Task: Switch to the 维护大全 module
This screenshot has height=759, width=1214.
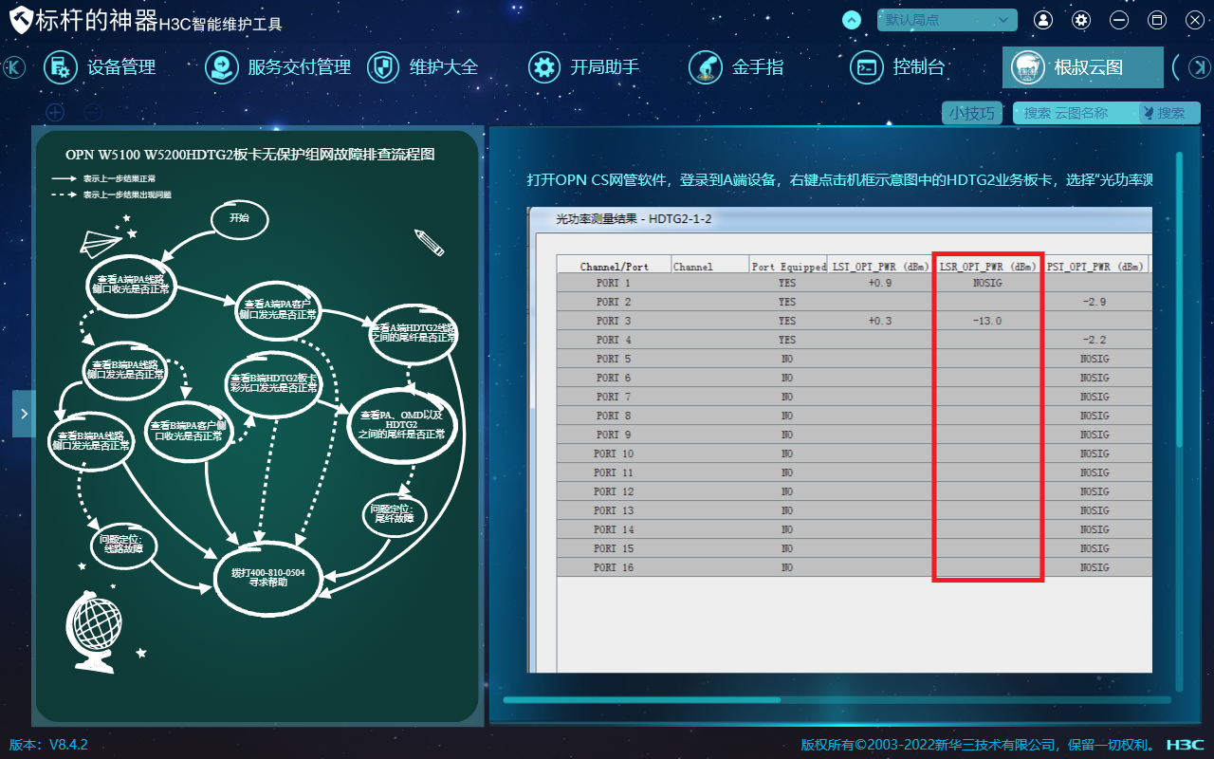Action: (x=422, y=67)
